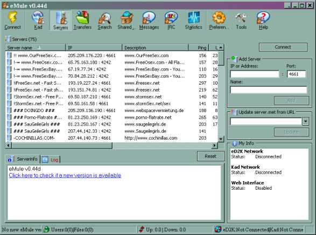Select IP 65.75.163.180 : 4242 cell
This screenshot has height=235, width=316.
(x=89, y=63)
